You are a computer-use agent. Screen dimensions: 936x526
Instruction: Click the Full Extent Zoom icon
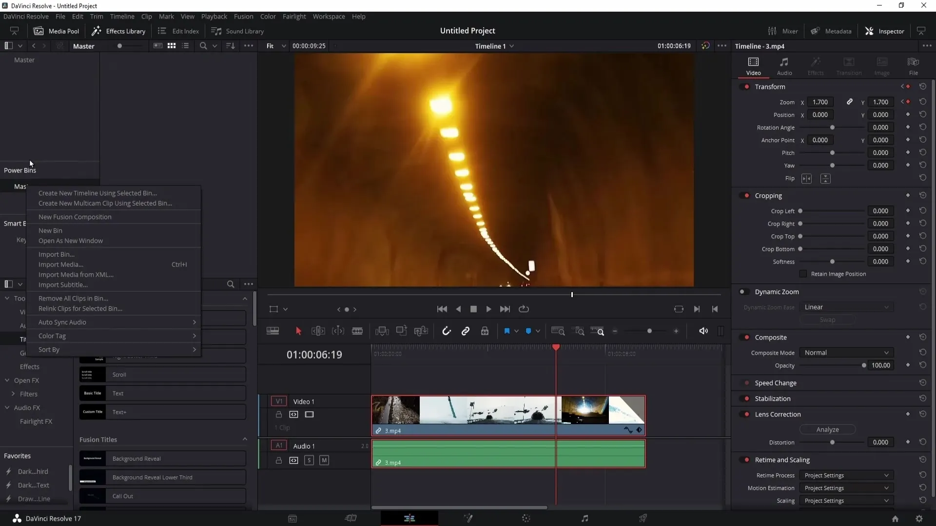coord(558,331)
